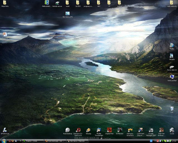178x143 pixels.
Task: Switch to the Phaeton - Online taskbar window
Action: (x=33, y=141)
